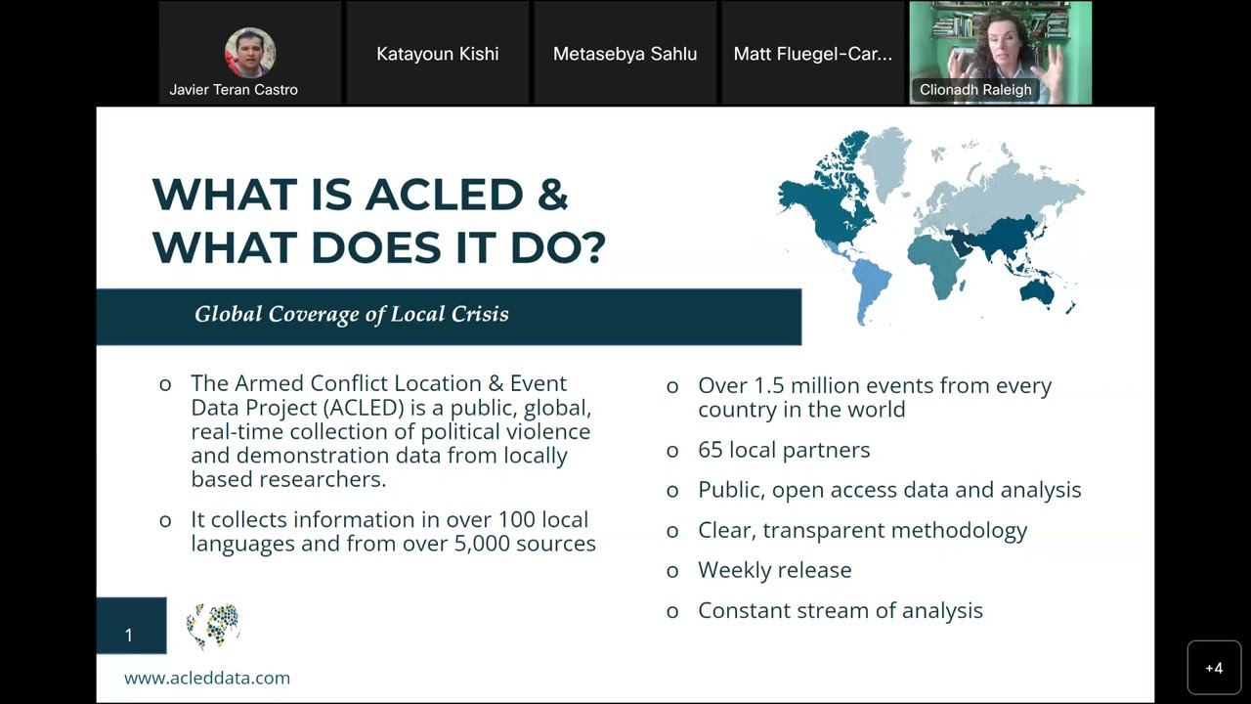Select Clionadh Raleigh's video tile
1251x704 pixels.
[x=1001, y=53]
